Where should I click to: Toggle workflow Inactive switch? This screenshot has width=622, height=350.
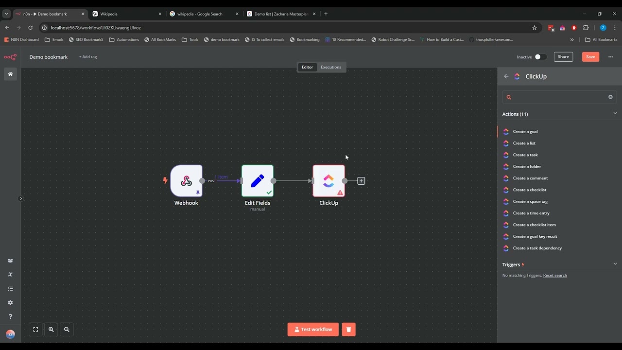pos(540,57)
